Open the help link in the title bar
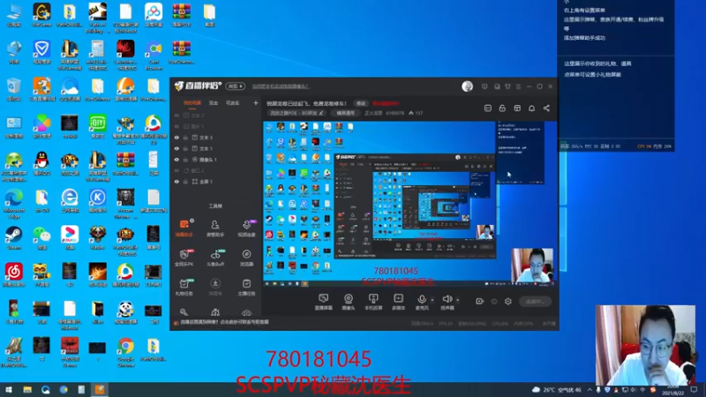 [x=281, y=86]
